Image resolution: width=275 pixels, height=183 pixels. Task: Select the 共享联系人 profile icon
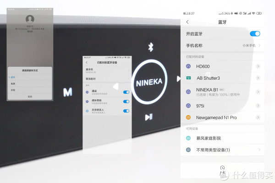point(87,111)
